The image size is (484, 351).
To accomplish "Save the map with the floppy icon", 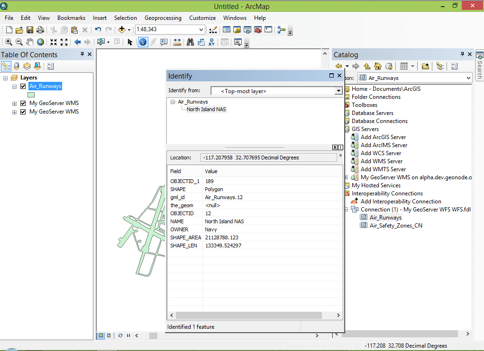I will point(30,30).
